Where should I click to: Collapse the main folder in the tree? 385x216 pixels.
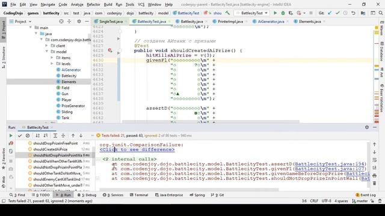(x=31, y=28)
